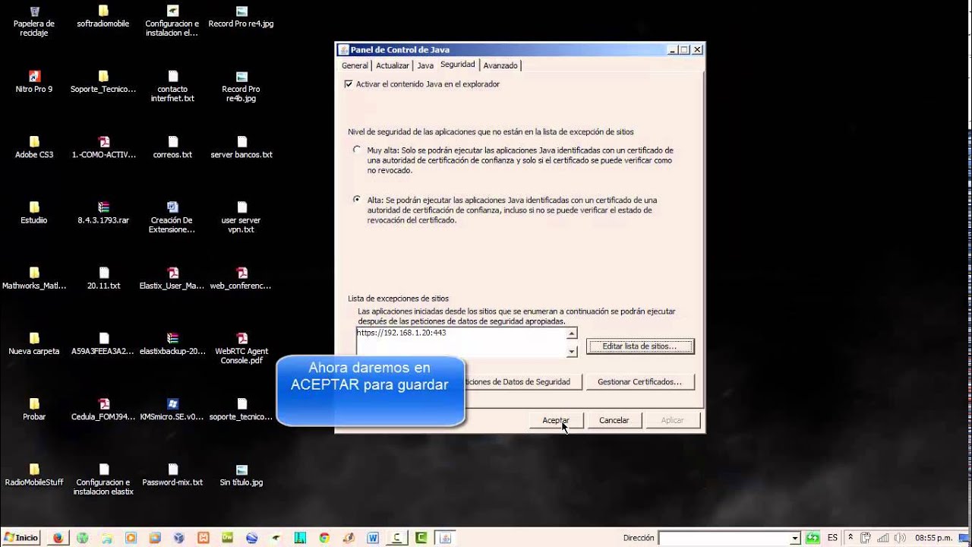The width and height of the screenshot is (972, 547).
Task: Select WebRTC Agent Console.pdf desktop file
Action: click(241, 348)
